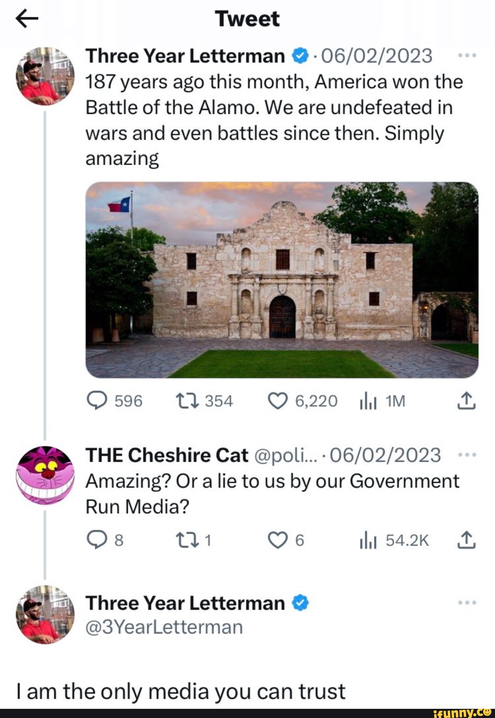Reply to THE Cheshire Cat's tweet
This screenshot has width=495, height=718.
(96, 541)
